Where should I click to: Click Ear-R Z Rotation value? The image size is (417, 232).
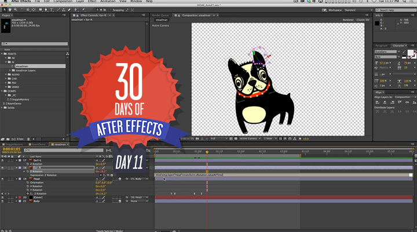101,172
